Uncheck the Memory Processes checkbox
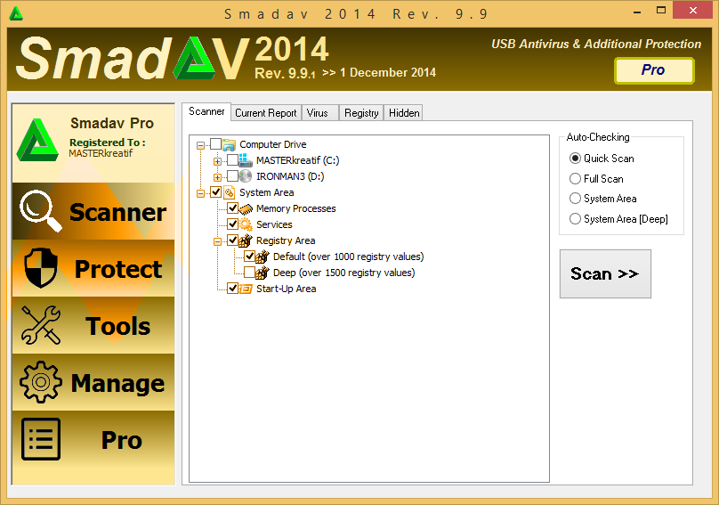 pyautogui.click(x=232, y=208)
